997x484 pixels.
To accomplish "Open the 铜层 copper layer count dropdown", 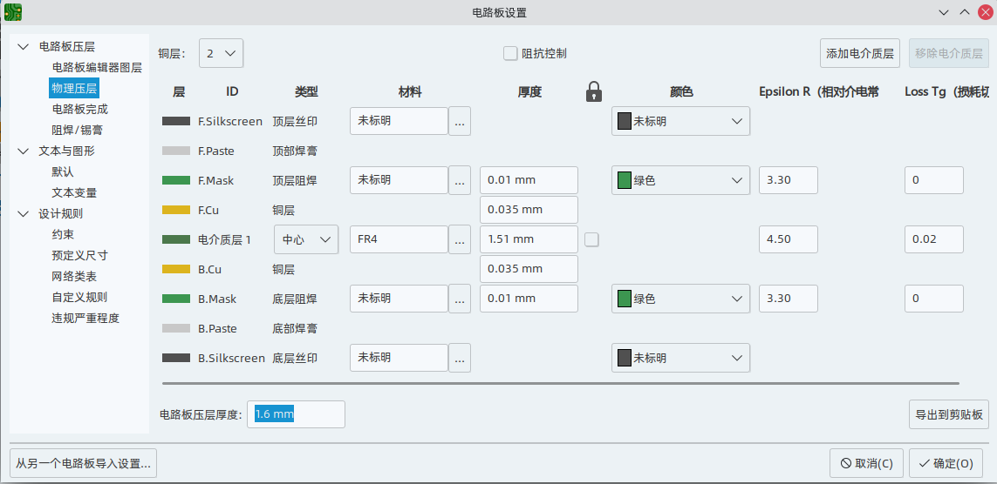I will pos(221,53).
